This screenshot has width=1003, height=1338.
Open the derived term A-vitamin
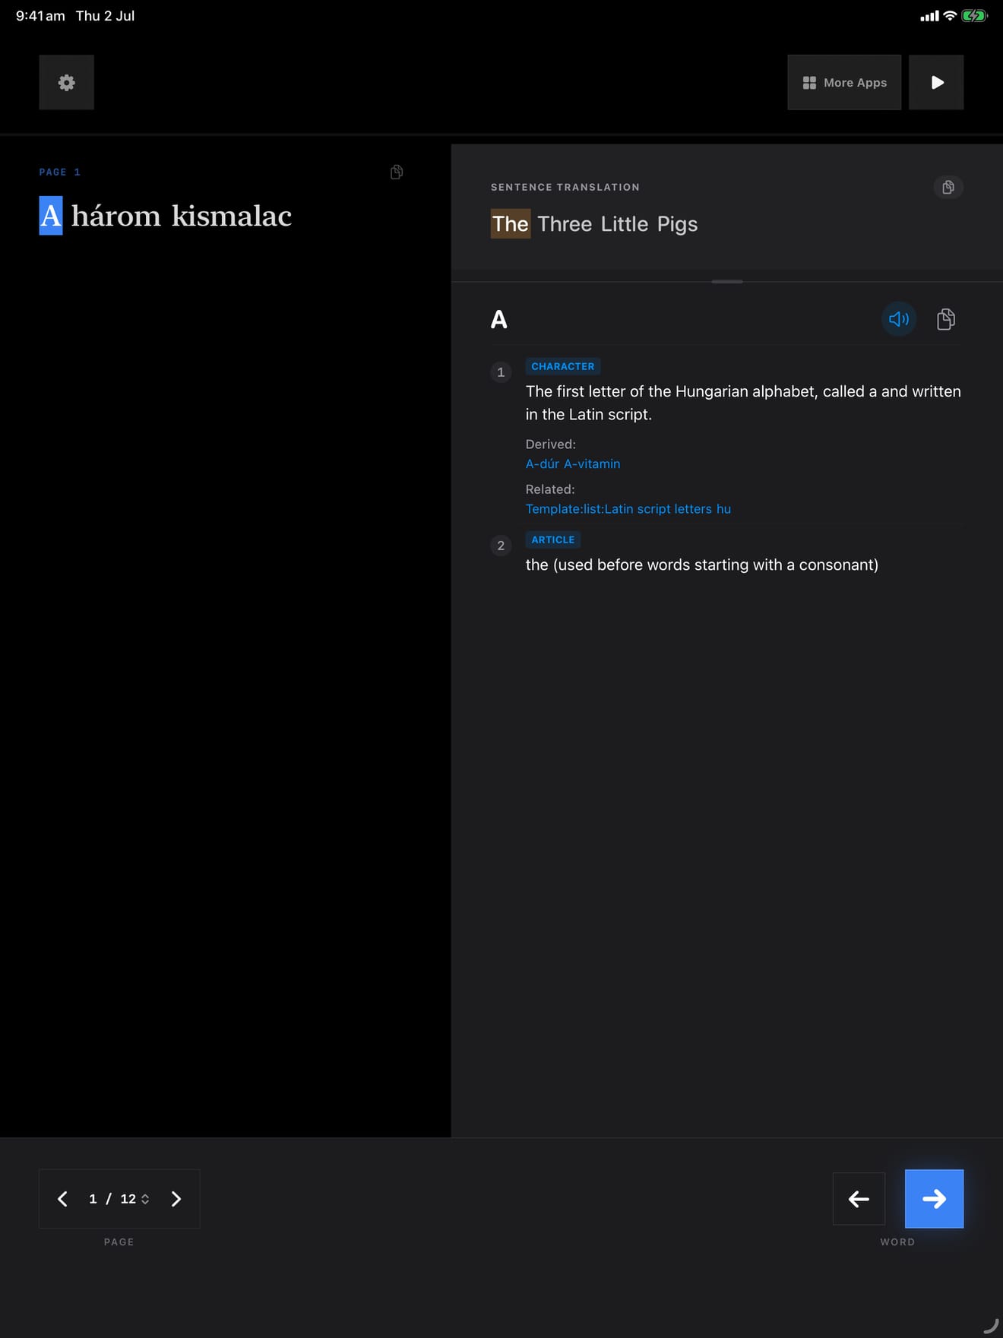(592, 463)
